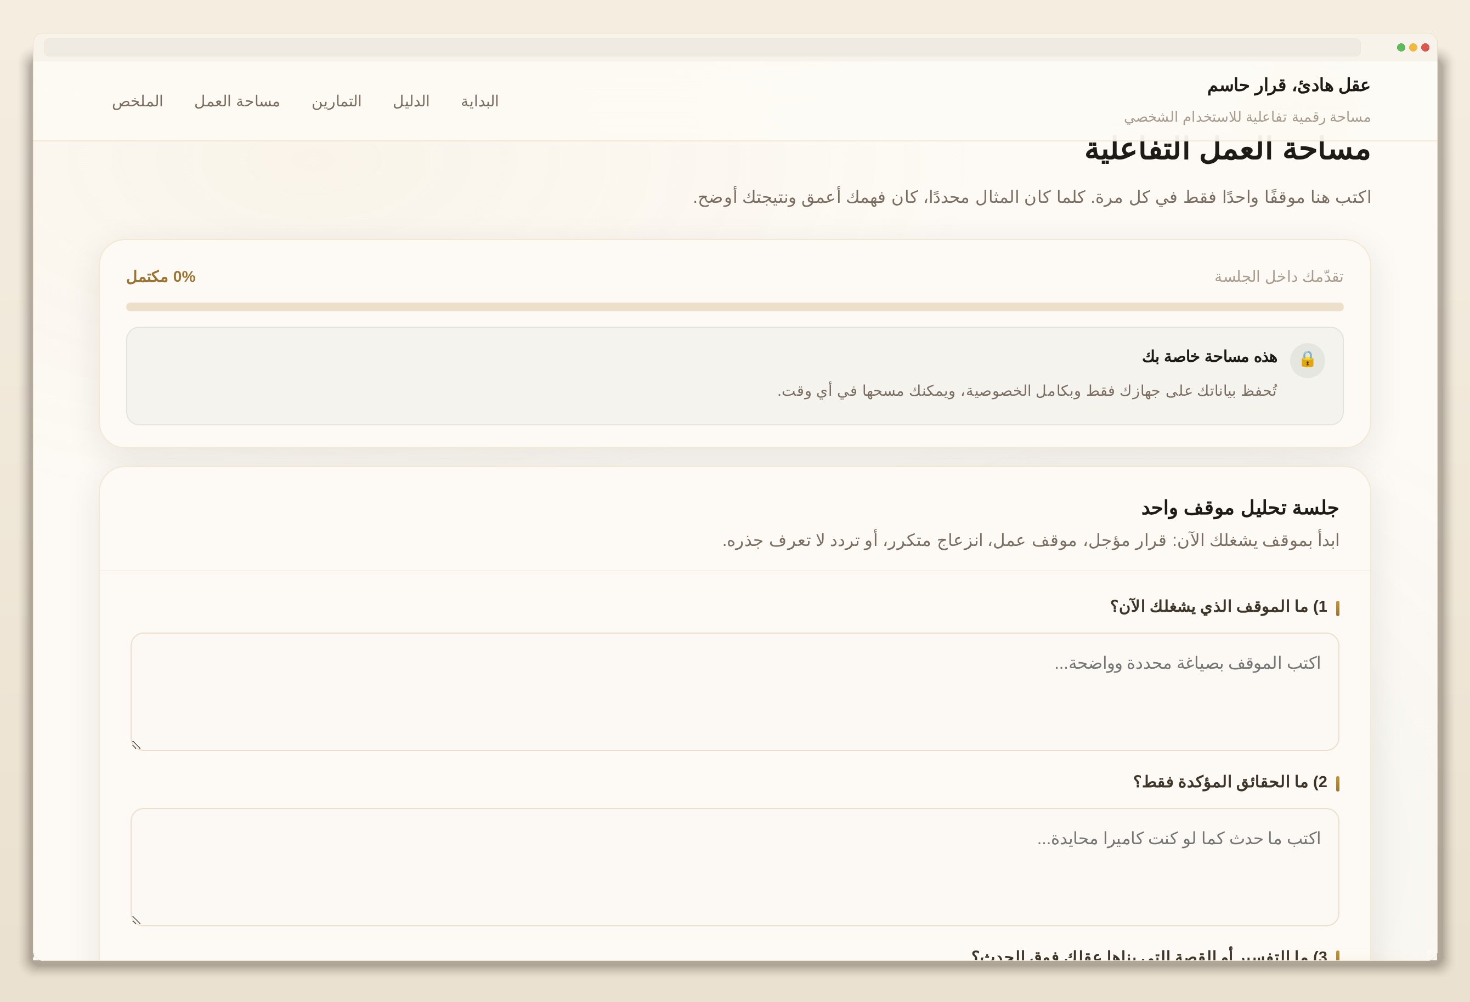Open the البداية navigation link

(x=479, y=101)
